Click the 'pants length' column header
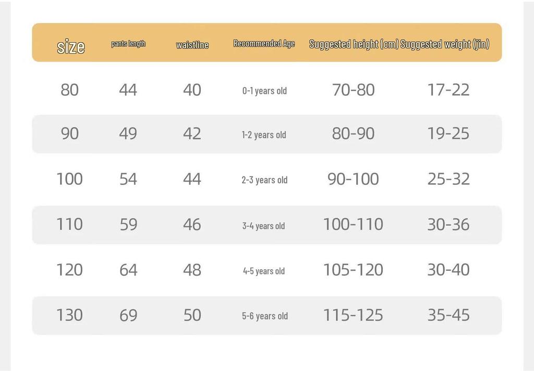534x373 pixels. pos(128,44)
